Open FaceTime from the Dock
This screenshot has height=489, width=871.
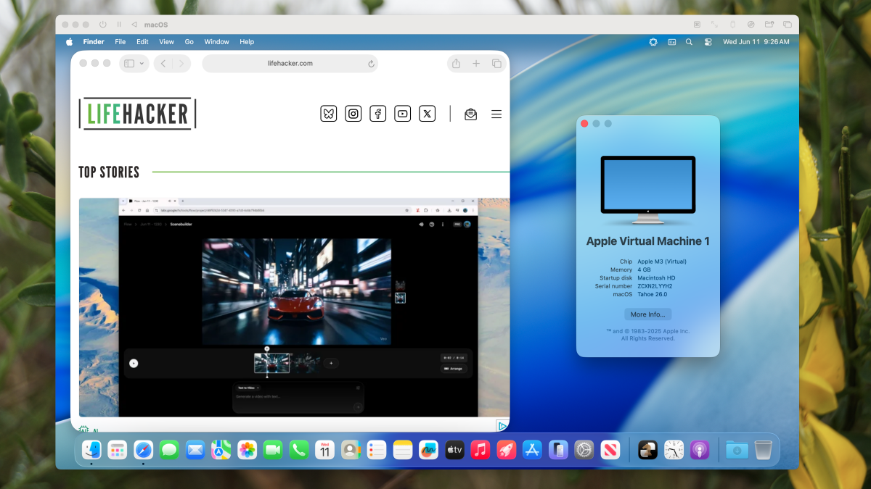(x=273, y=450)
